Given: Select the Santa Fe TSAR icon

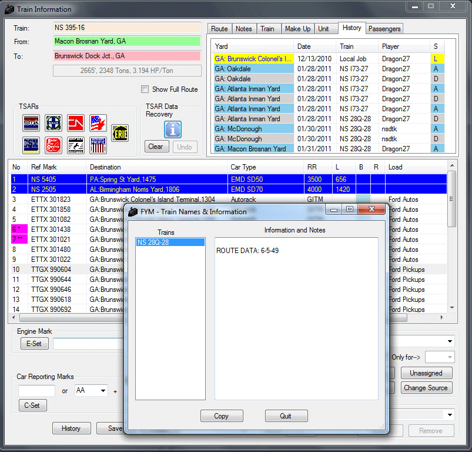Looking at the screenshot, I should pyautogui.click(x=53, y=123).
